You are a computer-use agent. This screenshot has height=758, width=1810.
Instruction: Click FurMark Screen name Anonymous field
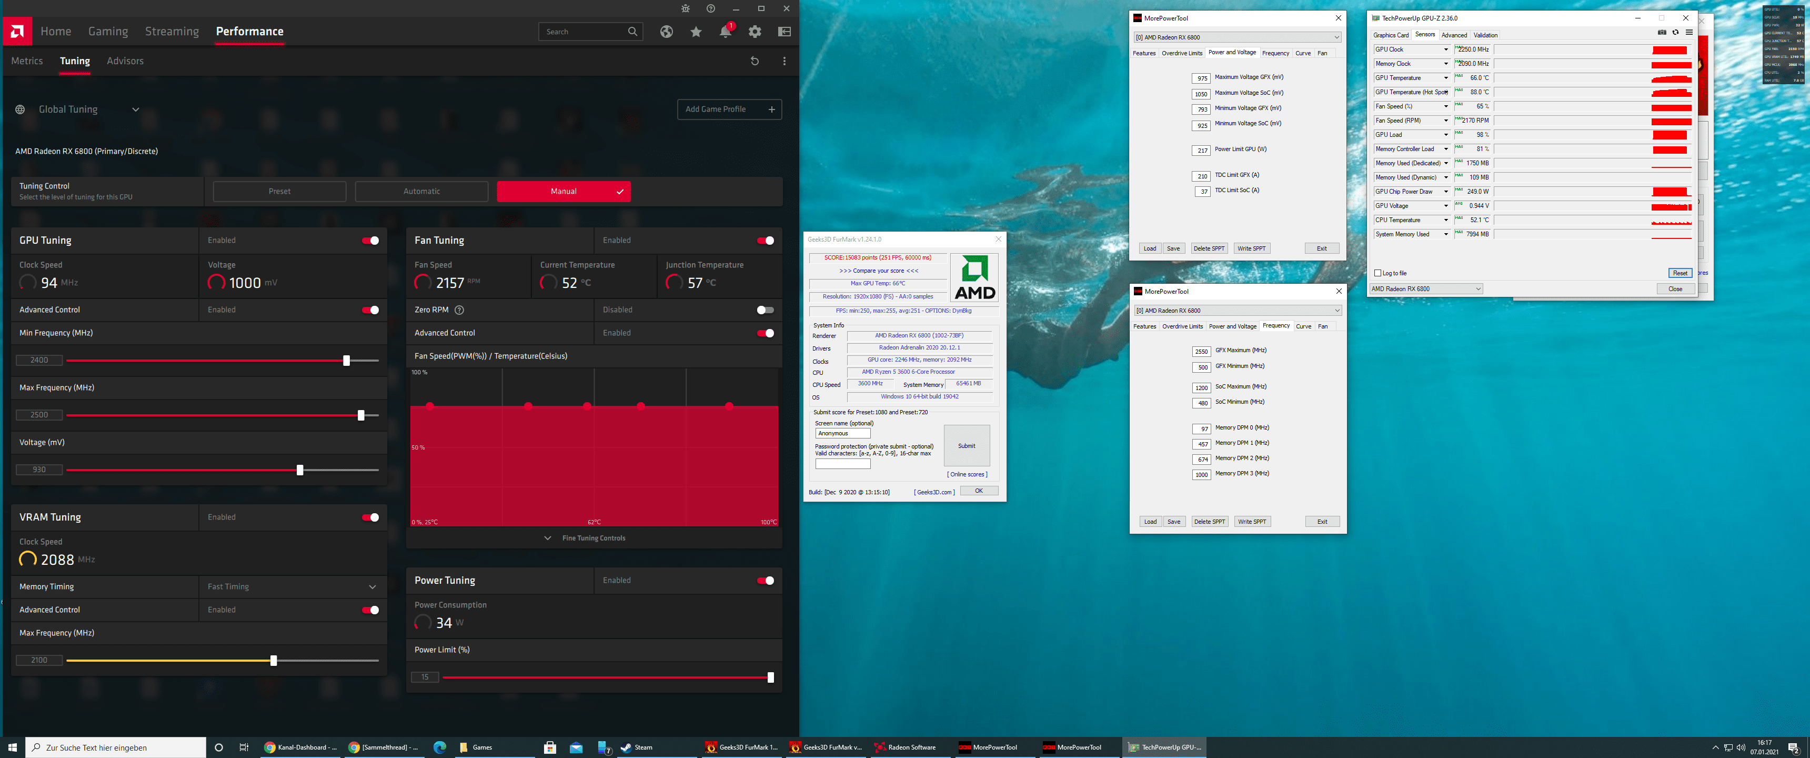(x=842, y=434)
